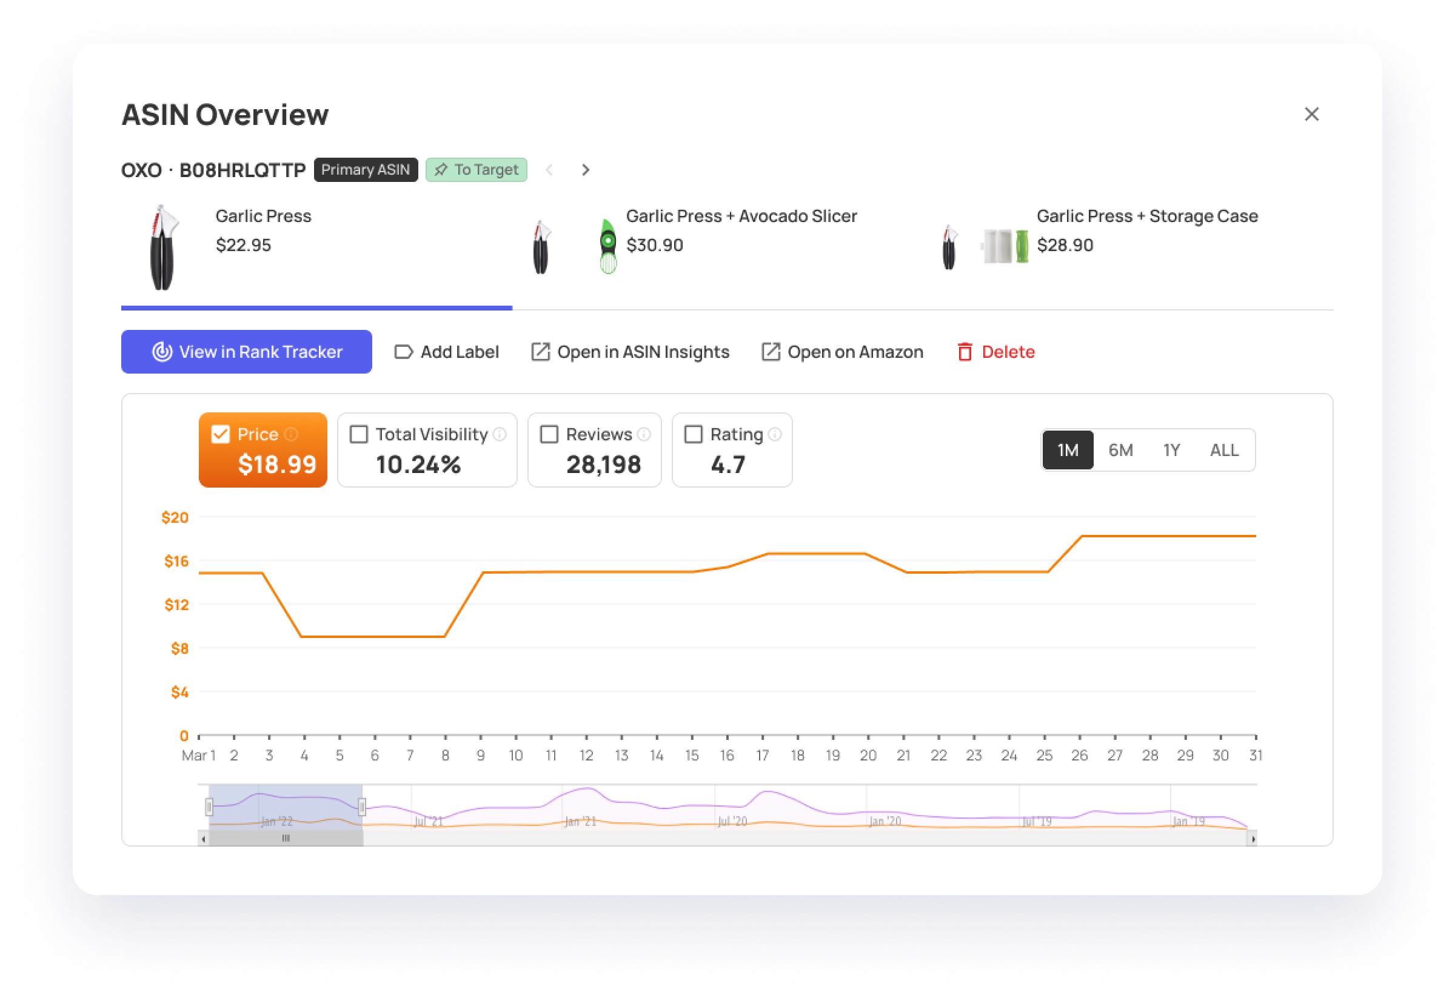This screenshot has width=1455, height=997.
Task: Select the 6M time range
Action: (x=1121, y=450)
